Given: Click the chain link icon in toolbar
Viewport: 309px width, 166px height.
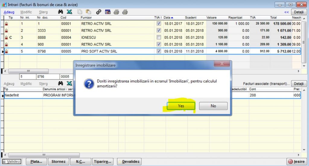Looking at the screenshot, I should click(x=98, y=12).
